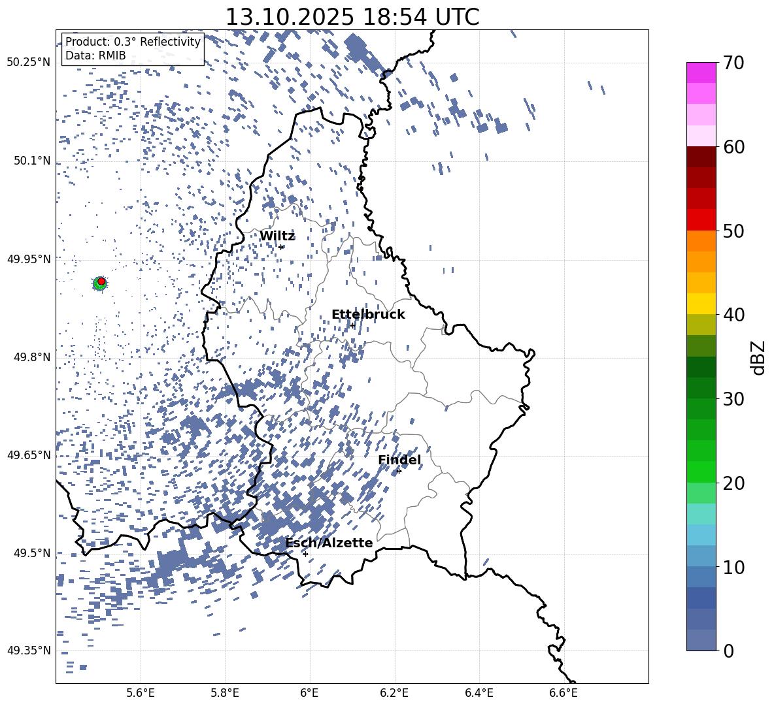Click the Wiltz location cross marker

[x=281, y=247]
